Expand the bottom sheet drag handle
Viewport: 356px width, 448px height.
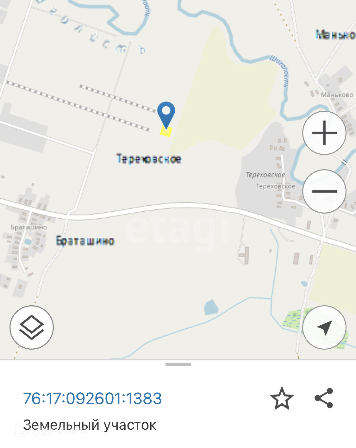pyautogui.click(x=178, y=364)
